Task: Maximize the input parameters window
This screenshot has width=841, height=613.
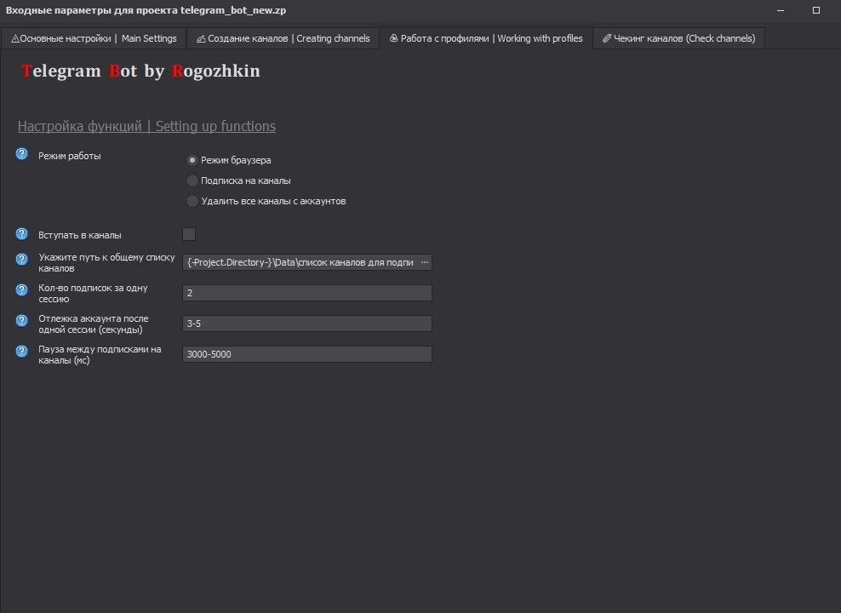Action: [x=816, y=10]
